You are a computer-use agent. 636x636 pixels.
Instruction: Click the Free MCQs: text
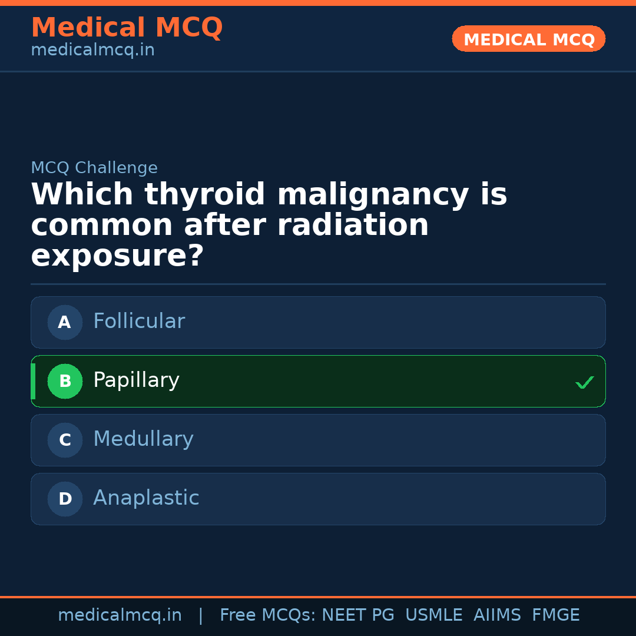pos(268,615)
